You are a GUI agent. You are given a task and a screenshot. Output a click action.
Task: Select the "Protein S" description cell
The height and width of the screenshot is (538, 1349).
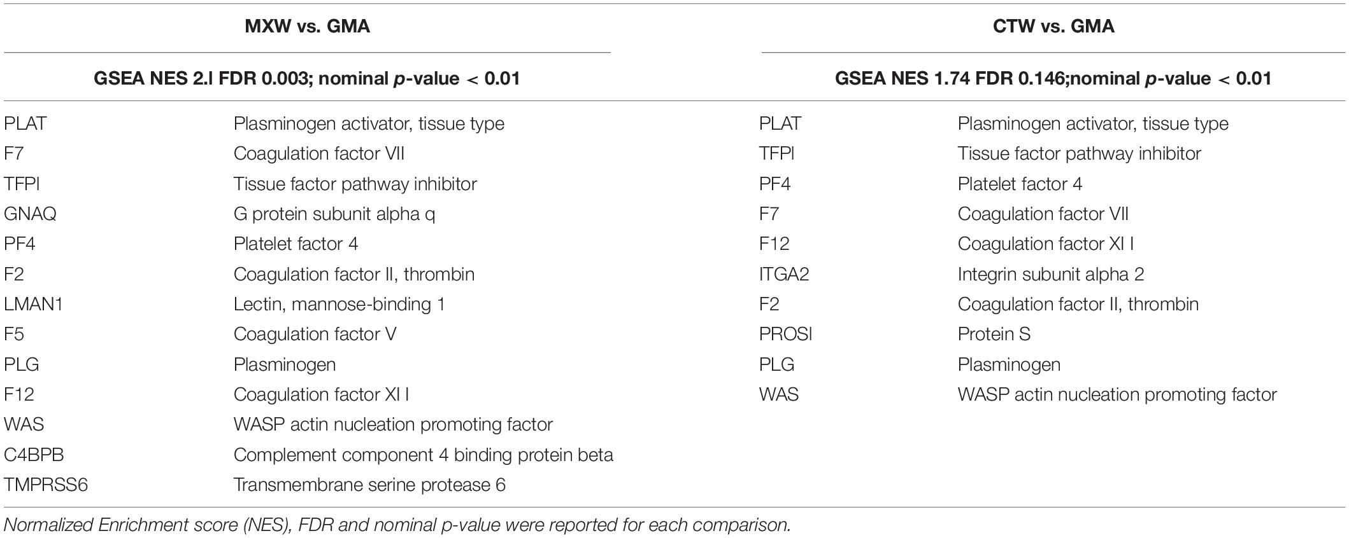994,334
